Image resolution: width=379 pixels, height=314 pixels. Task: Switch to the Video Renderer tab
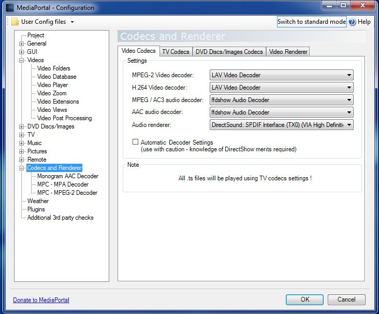[288, 52]
